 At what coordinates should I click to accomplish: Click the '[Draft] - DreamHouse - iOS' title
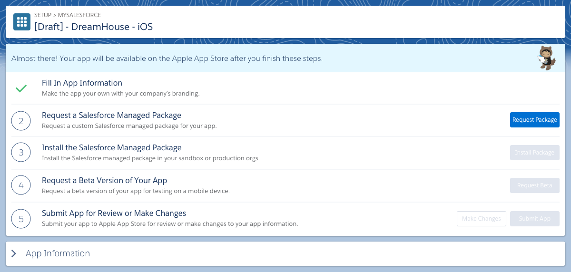[94, 27]
